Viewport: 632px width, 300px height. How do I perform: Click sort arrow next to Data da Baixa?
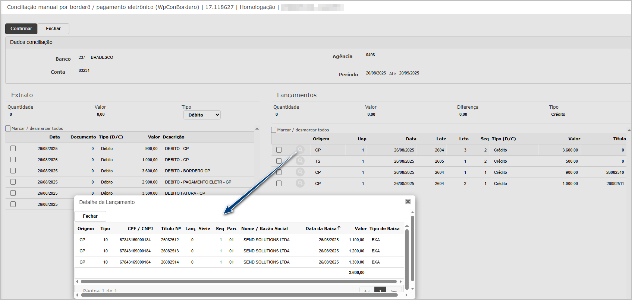point(339,228)
